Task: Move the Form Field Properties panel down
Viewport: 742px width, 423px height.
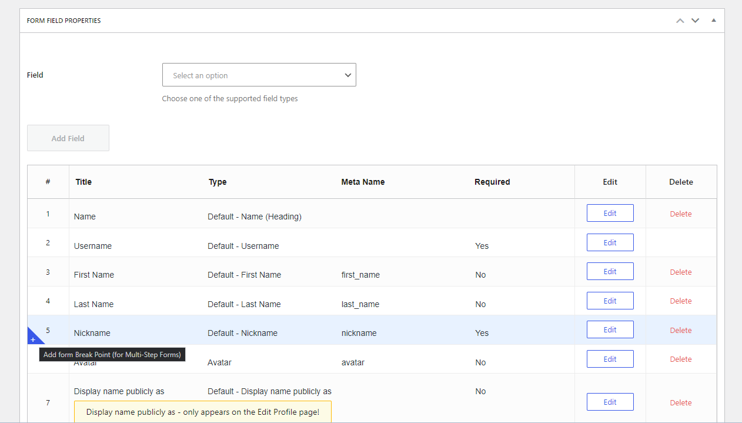Action: [696, 21]
